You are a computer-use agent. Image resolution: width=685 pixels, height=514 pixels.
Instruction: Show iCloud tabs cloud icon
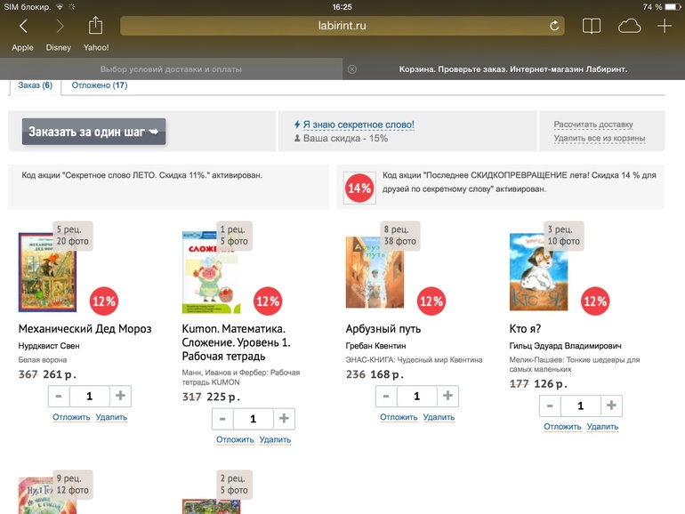629,27
